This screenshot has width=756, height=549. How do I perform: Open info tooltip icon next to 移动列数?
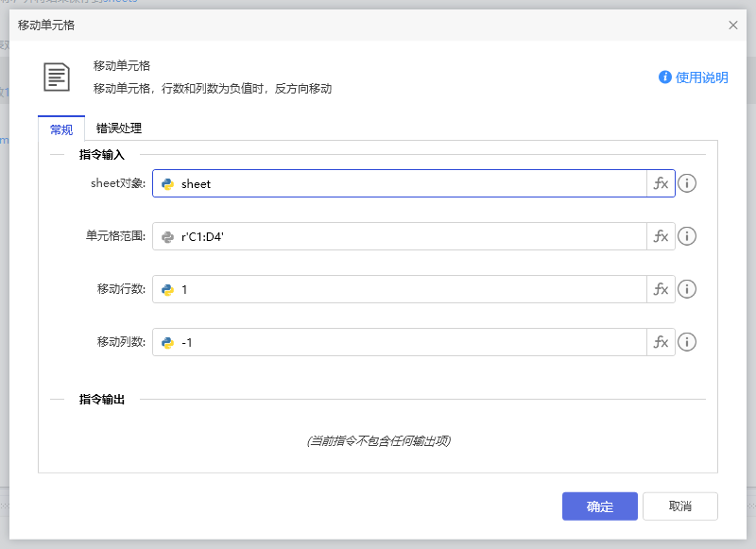coord(687,342)
